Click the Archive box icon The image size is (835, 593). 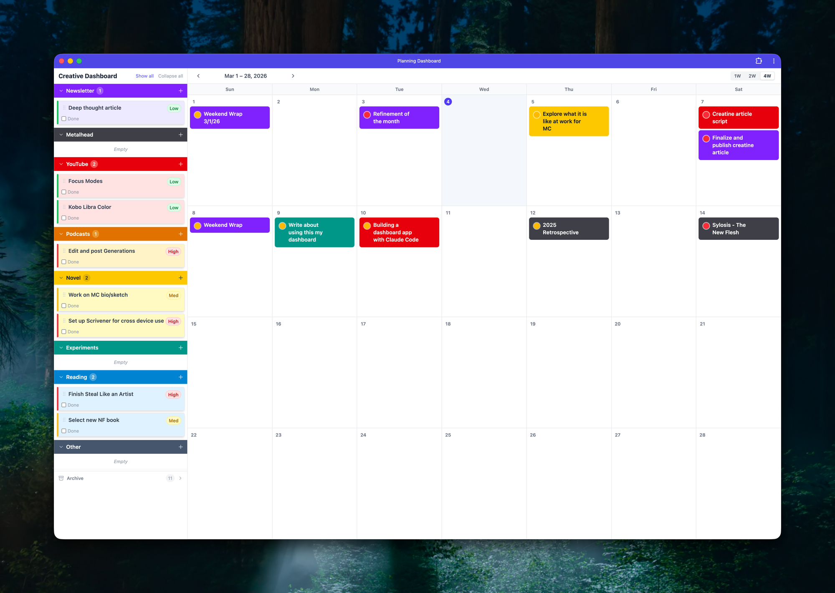point(61,478)
